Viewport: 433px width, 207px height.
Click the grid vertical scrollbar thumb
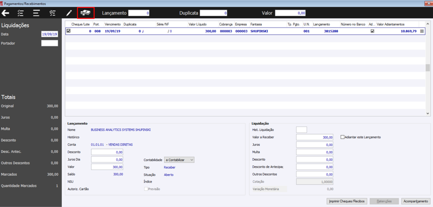[428, 67]
